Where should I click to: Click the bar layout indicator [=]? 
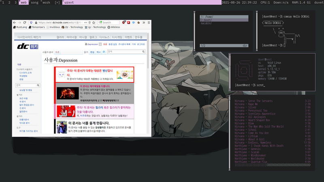point(57,2)
